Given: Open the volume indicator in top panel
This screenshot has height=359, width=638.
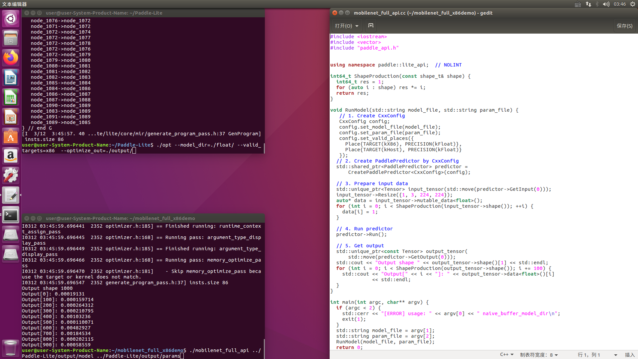Looking at the screenshot, I should (606, 4).
